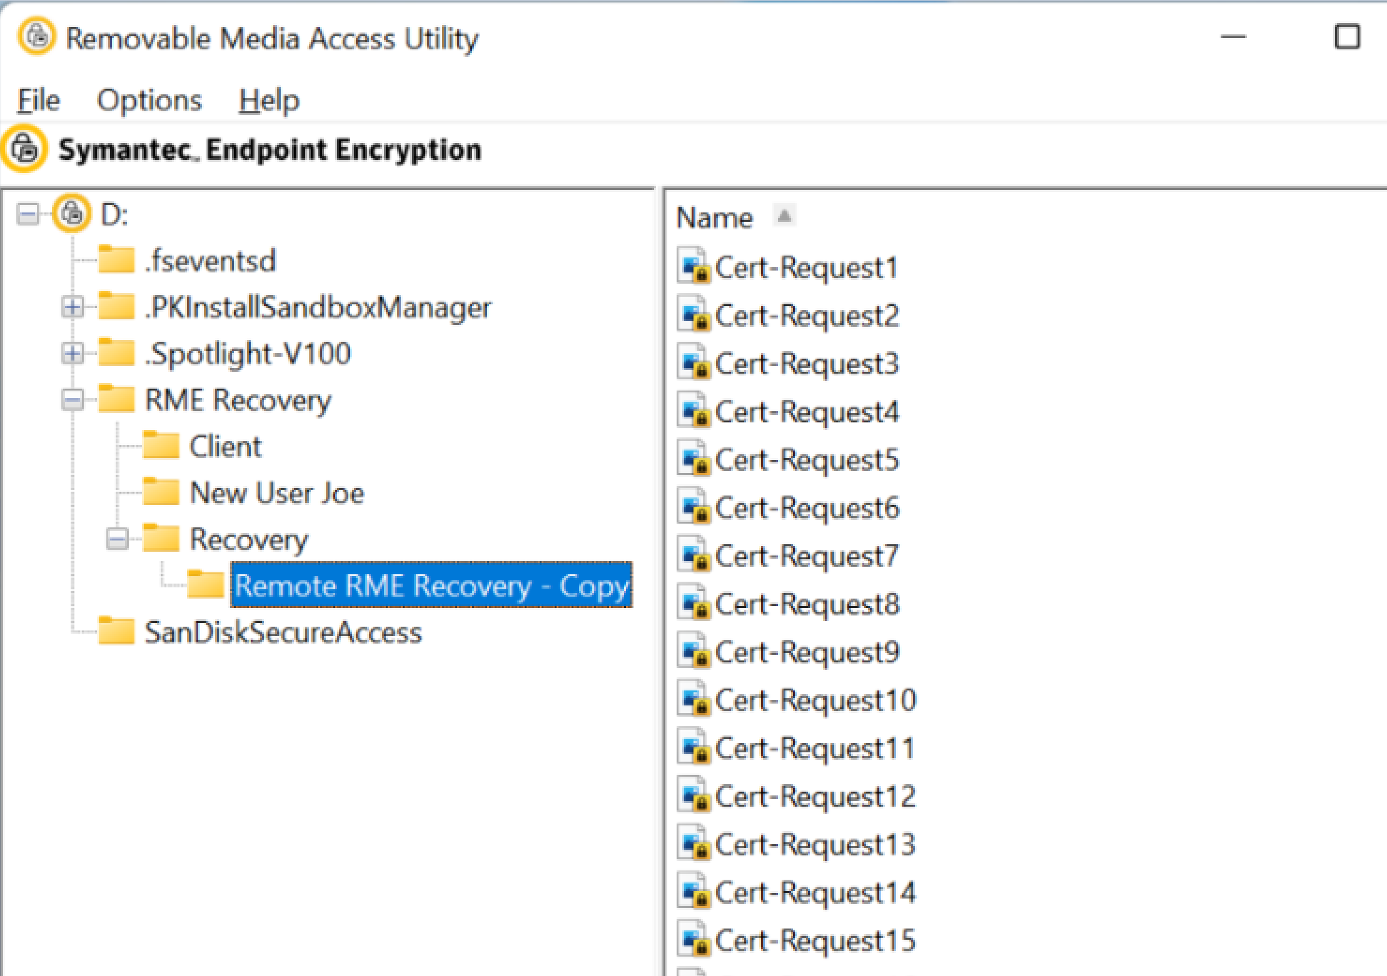
Task: Select the Cert-Request12 file name
Action: point(815,796)
